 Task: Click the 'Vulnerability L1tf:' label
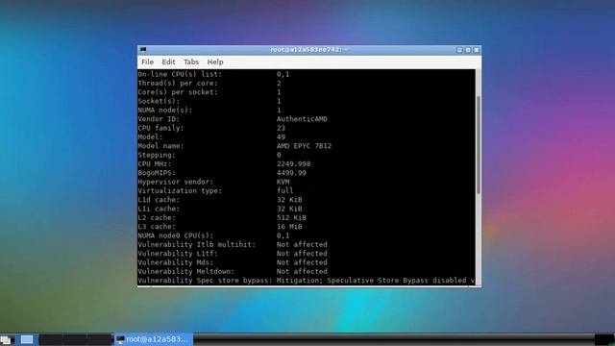coord(178,254)
